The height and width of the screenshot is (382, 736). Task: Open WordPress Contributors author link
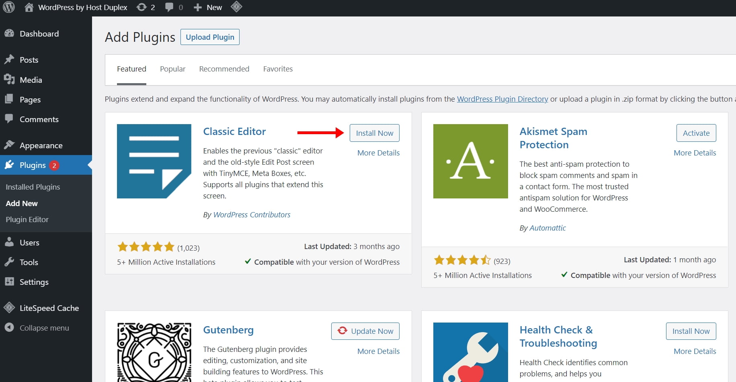click(x=252, y=214)
